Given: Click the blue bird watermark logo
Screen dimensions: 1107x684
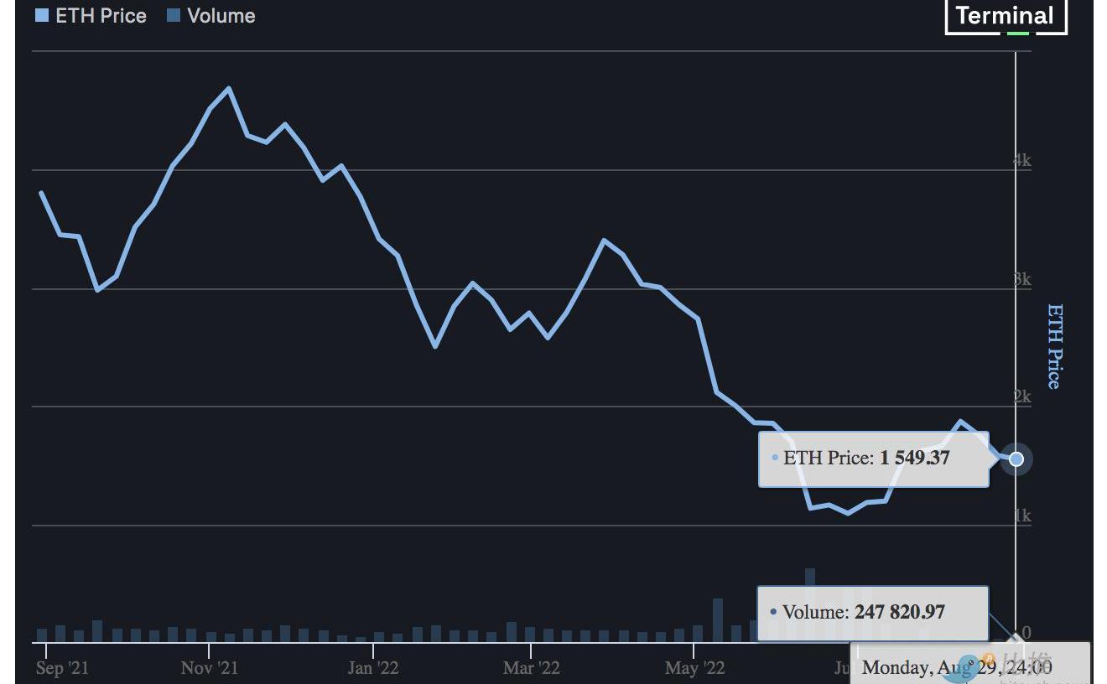Looking at the screenshot, I should [x=969, y=666].
